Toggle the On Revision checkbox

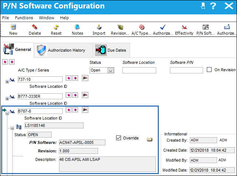pos(209,70)
